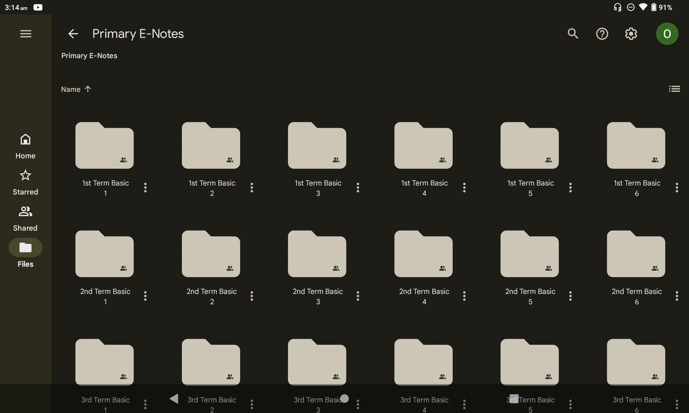The height and width of the screenshot is (413, 689).
Task: Open the 2nd Term Basic 2 folder label
Action: point(212,296)
